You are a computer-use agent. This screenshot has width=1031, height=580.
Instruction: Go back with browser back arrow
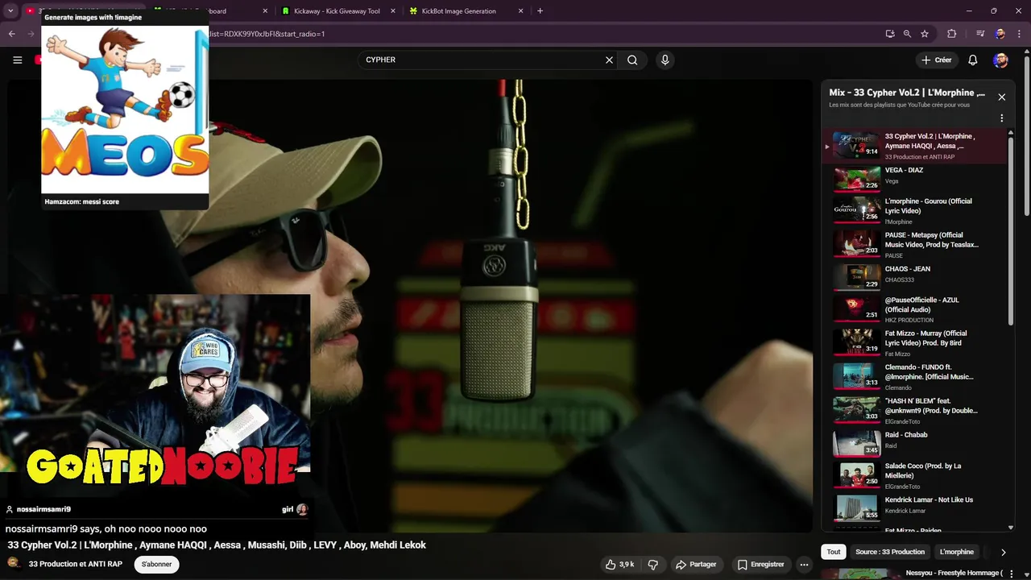11,34
